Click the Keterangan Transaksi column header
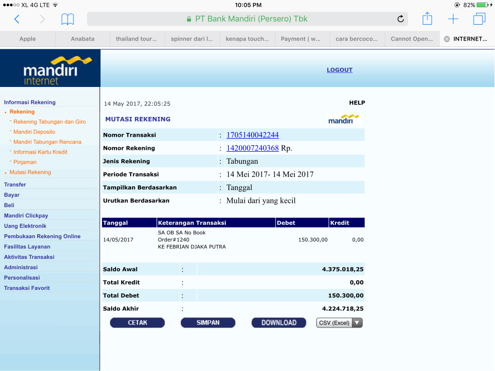The height and width of the screenshot is (371, 495). pos(216,223)
